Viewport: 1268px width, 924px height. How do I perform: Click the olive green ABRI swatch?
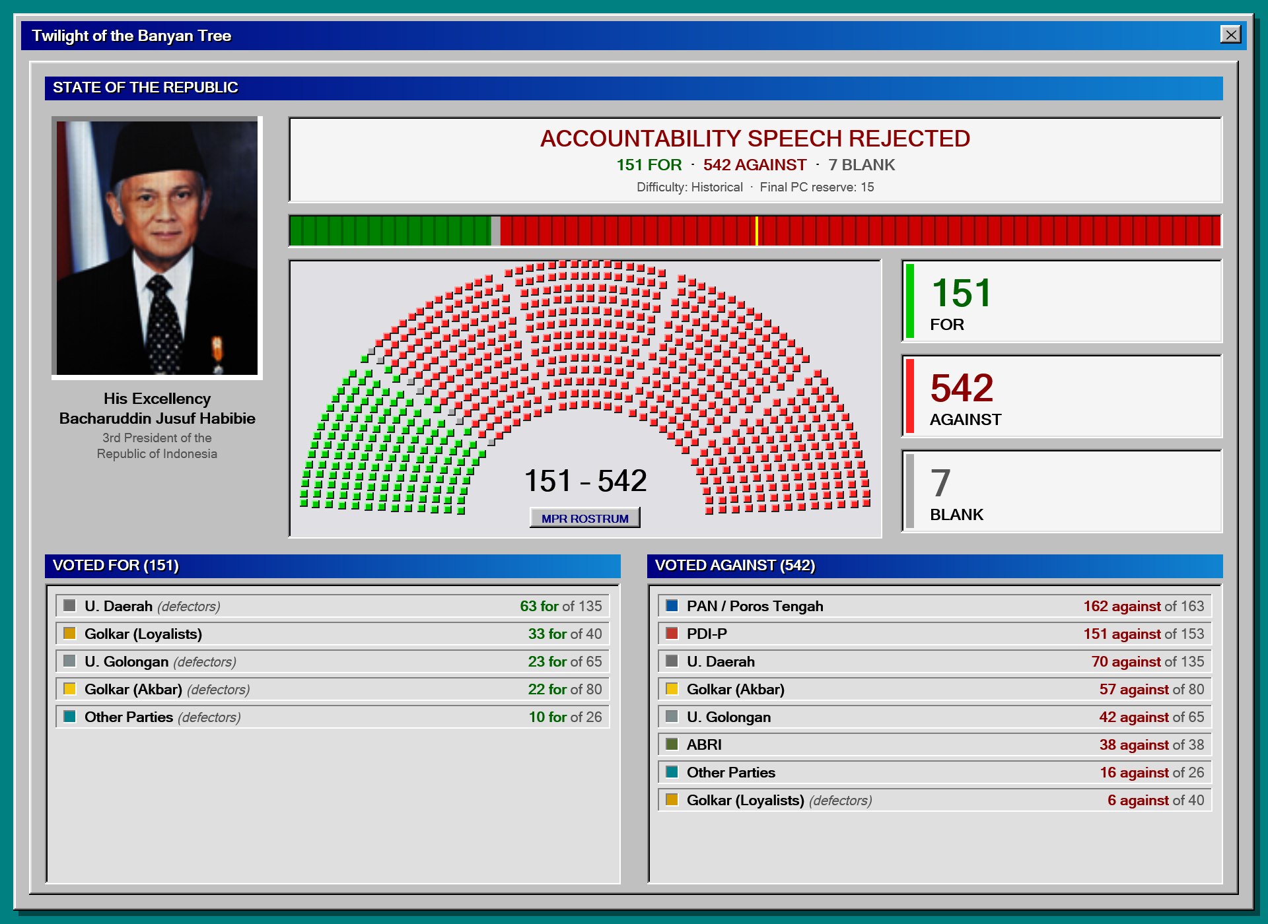point(672,744)
